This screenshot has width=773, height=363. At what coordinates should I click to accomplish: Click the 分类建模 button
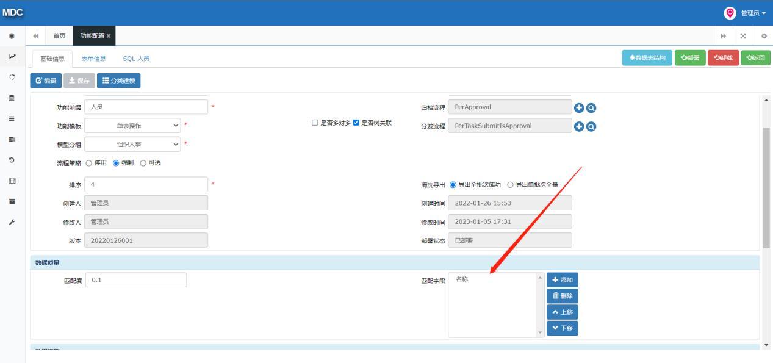coord(118,81)
